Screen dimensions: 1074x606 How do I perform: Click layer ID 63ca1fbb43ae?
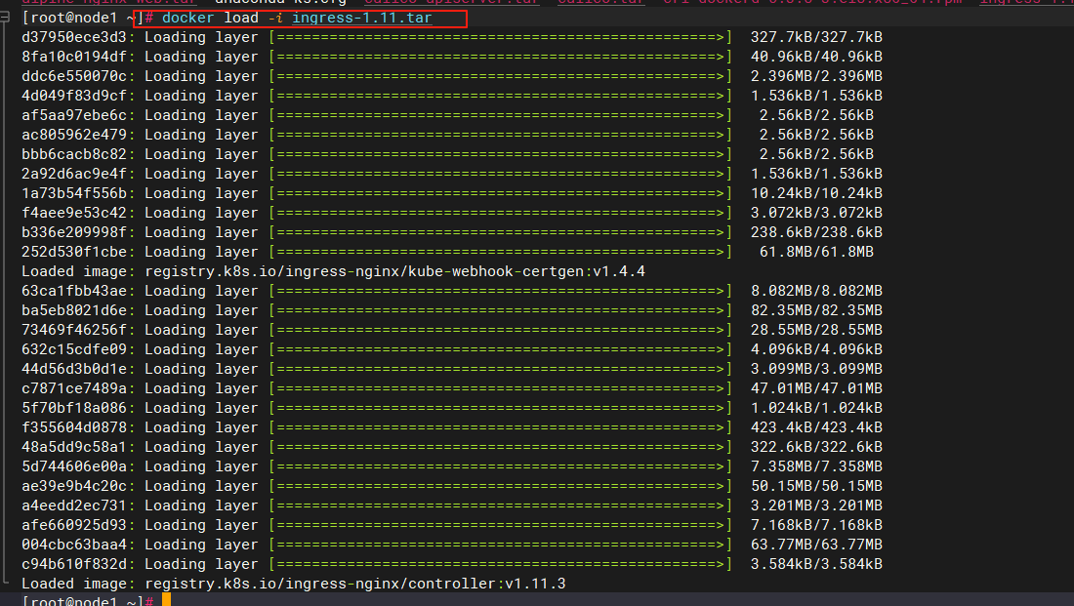(x=74, y=291)
